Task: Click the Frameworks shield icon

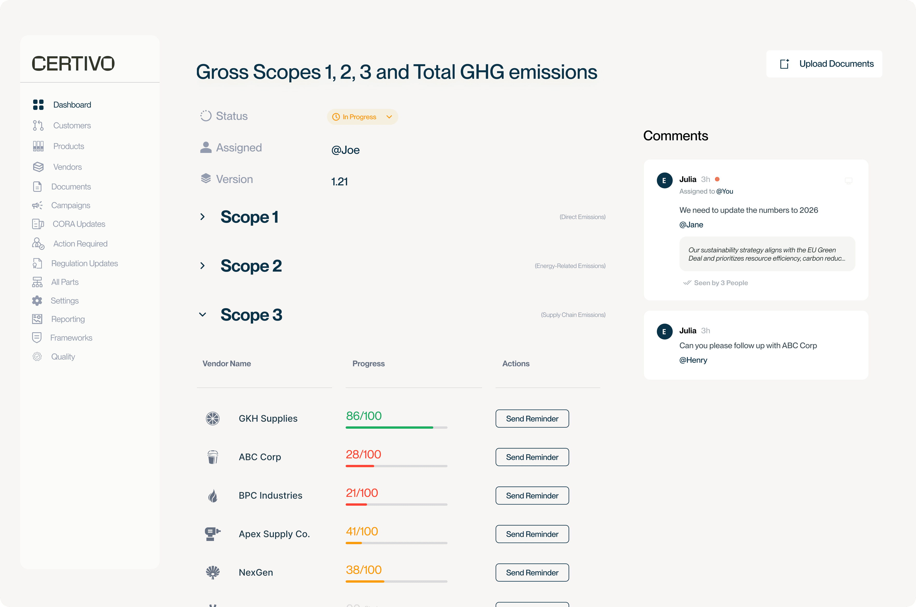Action: coord(37,337)
